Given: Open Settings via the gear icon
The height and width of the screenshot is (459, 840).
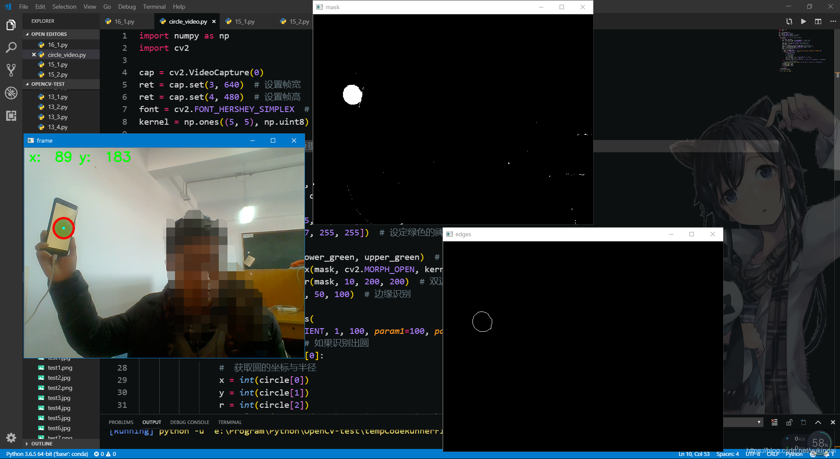Looking at the screenshot, I should click(x=11, y=438).
